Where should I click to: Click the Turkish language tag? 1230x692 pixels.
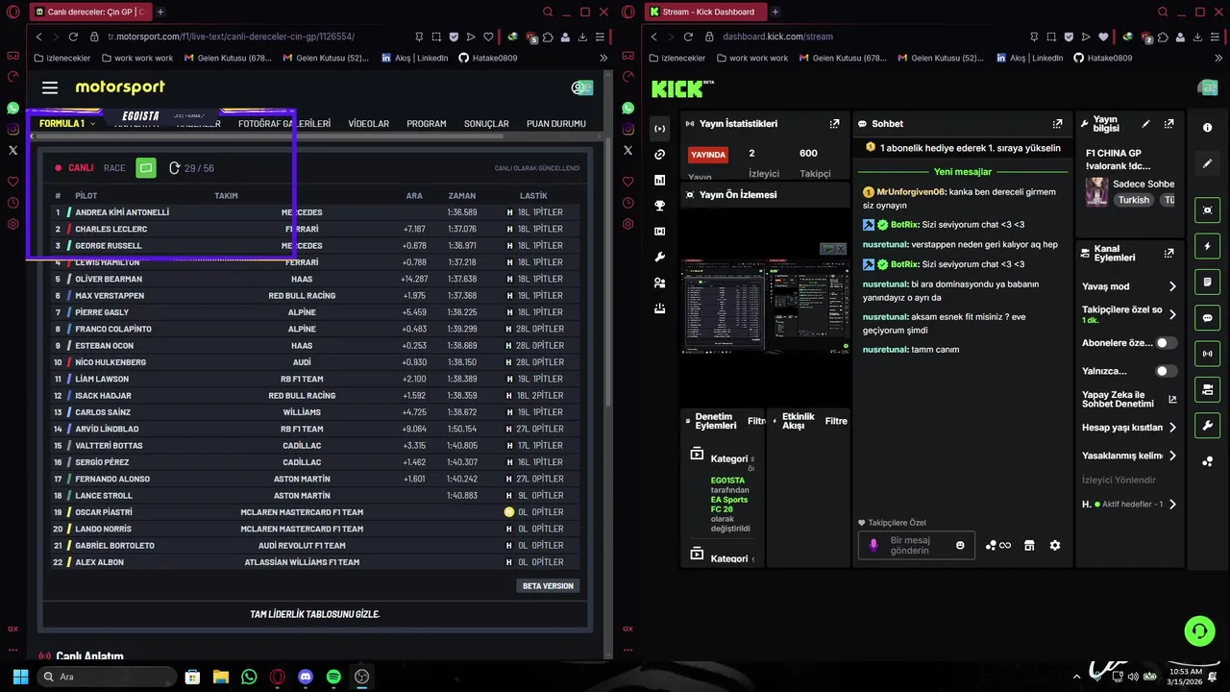tap(1134, 200)
